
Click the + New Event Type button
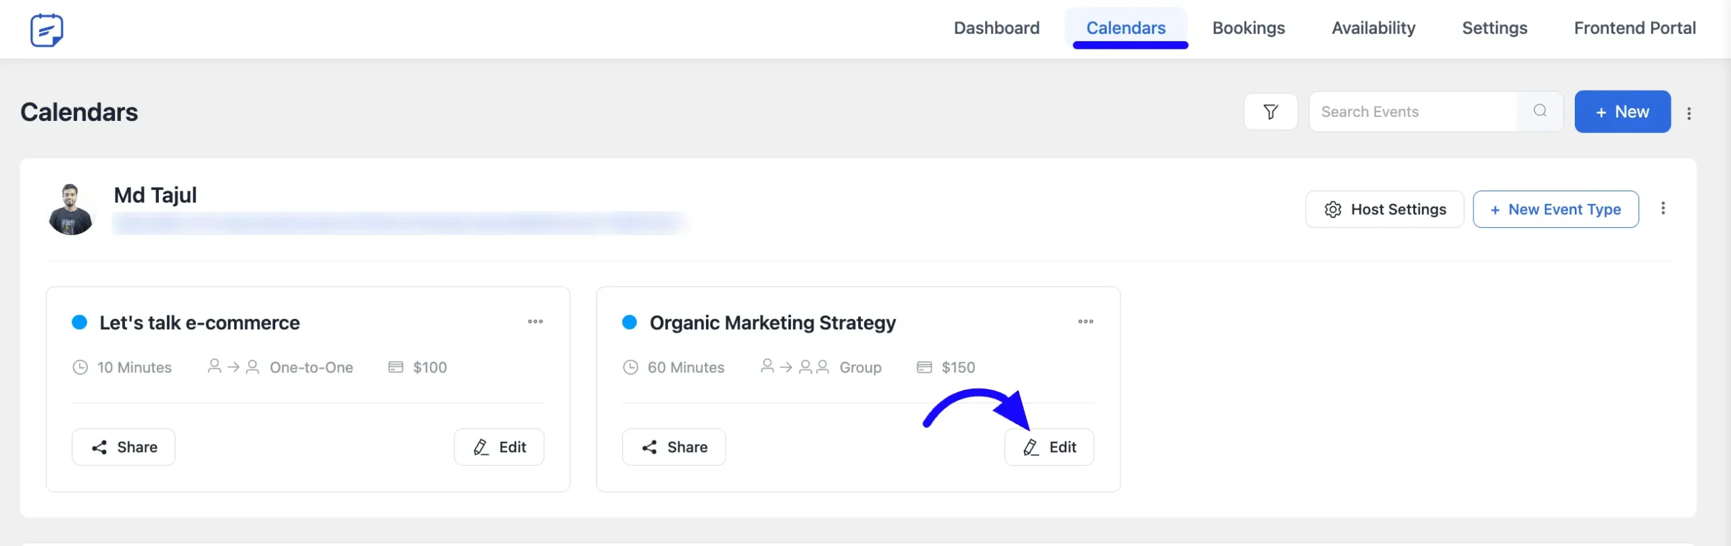1555,209
